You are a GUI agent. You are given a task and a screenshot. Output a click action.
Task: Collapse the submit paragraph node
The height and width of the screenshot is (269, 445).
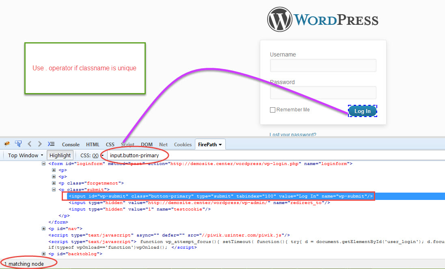coord(54,190)
